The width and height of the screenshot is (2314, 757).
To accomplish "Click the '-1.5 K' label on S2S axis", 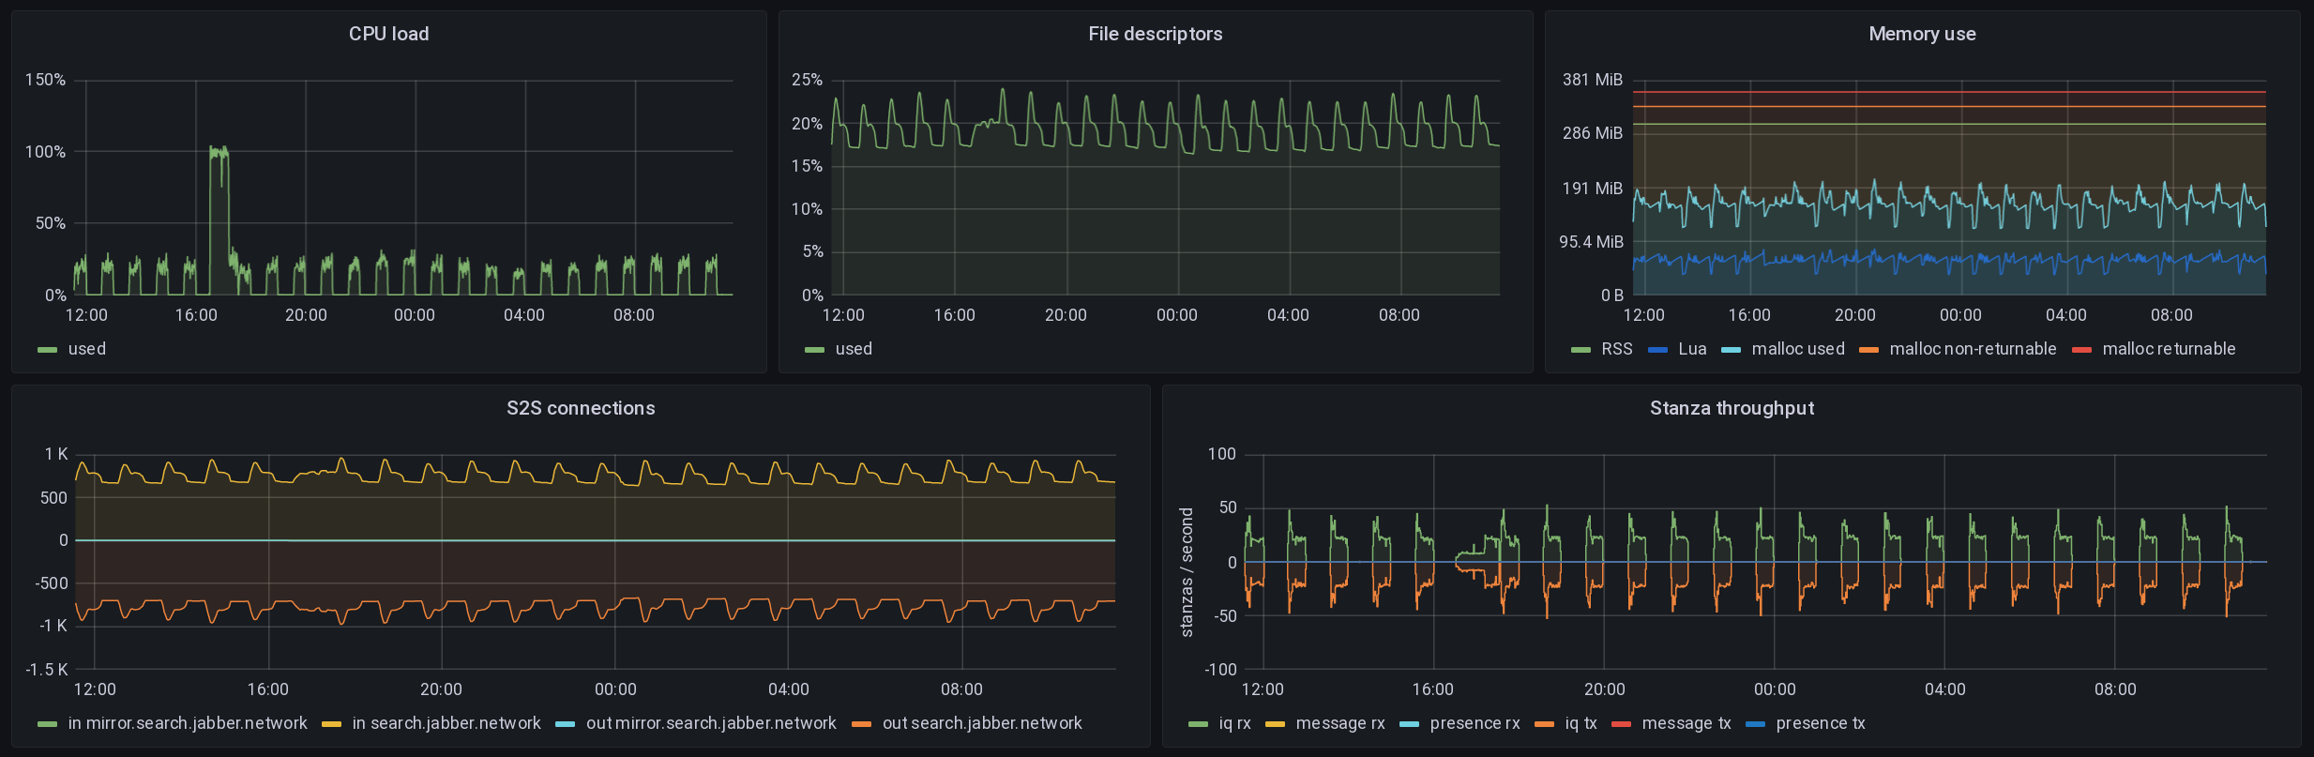I will [x=47, y=670].
